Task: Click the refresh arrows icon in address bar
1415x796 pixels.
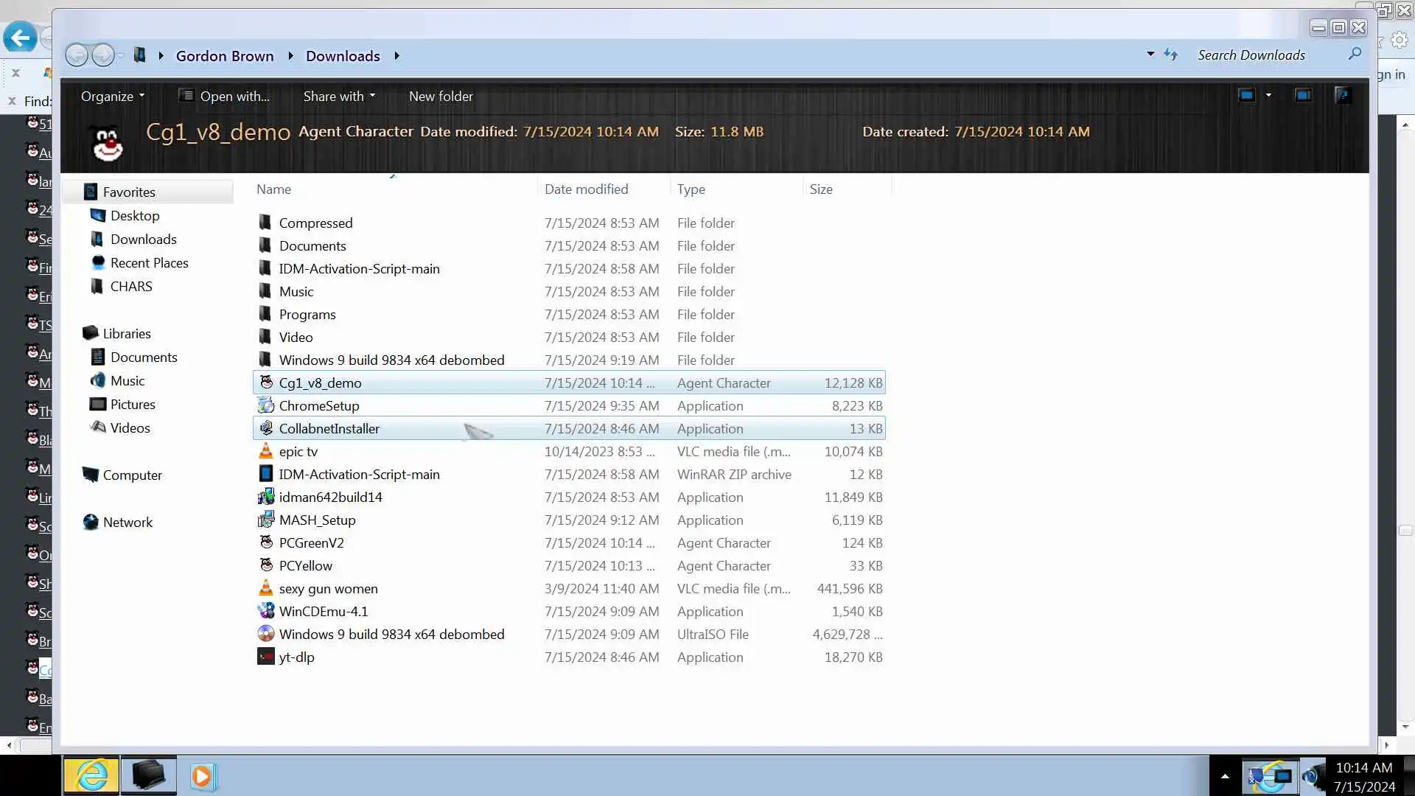Action: tap(1170, 55)
